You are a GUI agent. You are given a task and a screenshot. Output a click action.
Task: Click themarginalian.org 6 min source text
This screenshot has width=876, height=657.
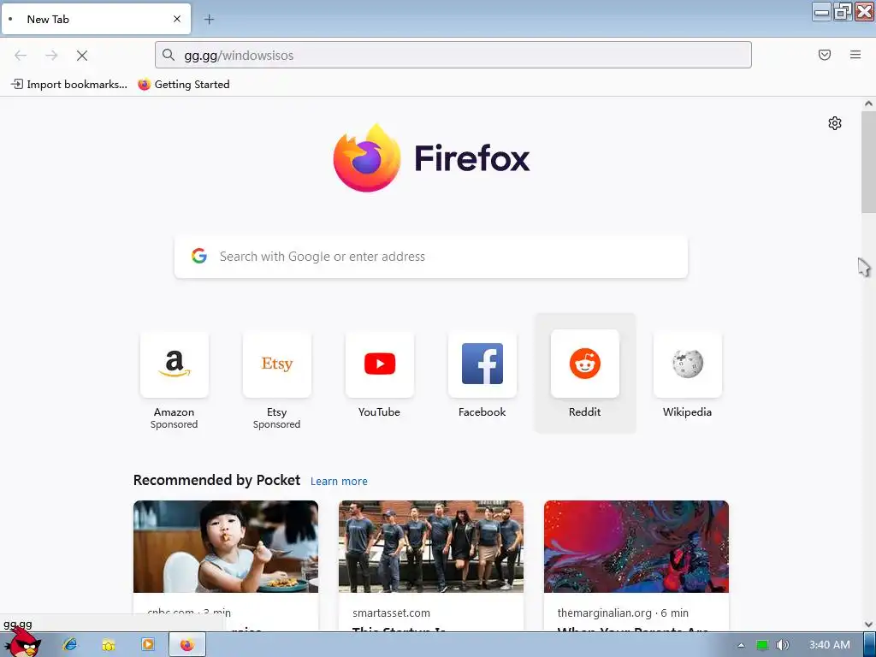623,613
